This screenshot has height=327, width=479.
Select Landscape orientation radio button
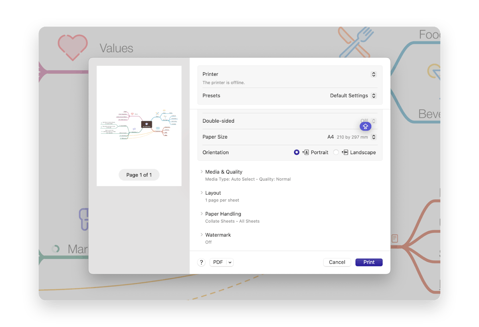click(336, 153)
